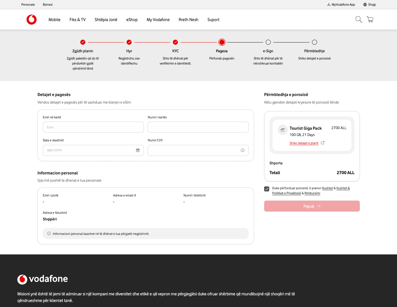Click the CVV info icon
The height and width of the screenshot is (307, 397).
242,151
